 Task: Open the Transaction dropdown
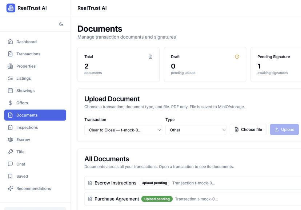pos(123,130)
